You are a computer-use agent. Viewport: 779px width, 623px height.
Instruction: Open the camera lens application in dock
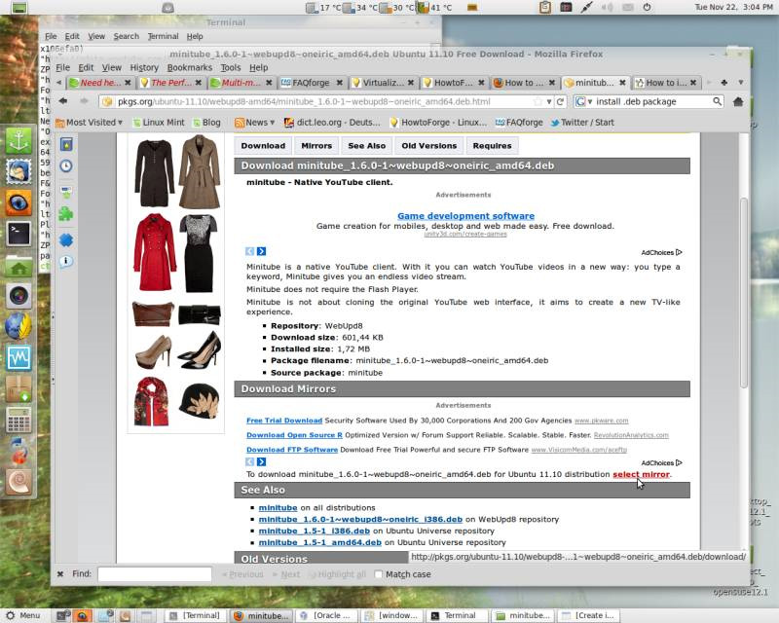(19, 296)
